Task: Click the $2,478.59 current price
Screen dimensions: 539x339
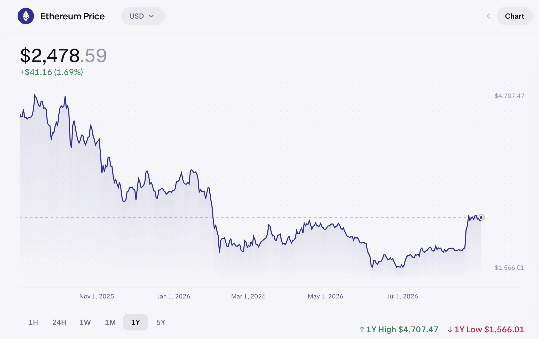Action: 64,55
